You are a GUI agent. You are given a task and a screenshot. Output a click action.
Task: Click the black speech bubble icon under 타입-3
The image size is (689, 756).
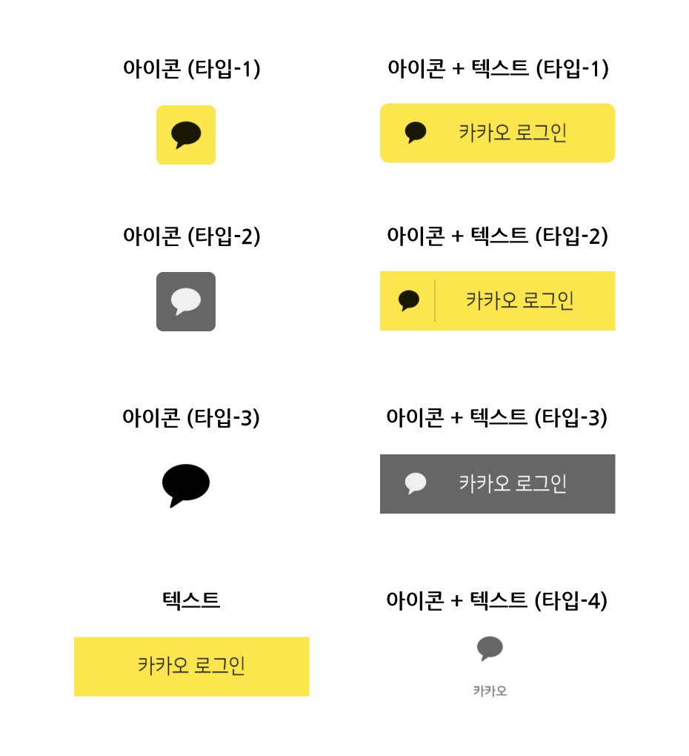point(185,485)
